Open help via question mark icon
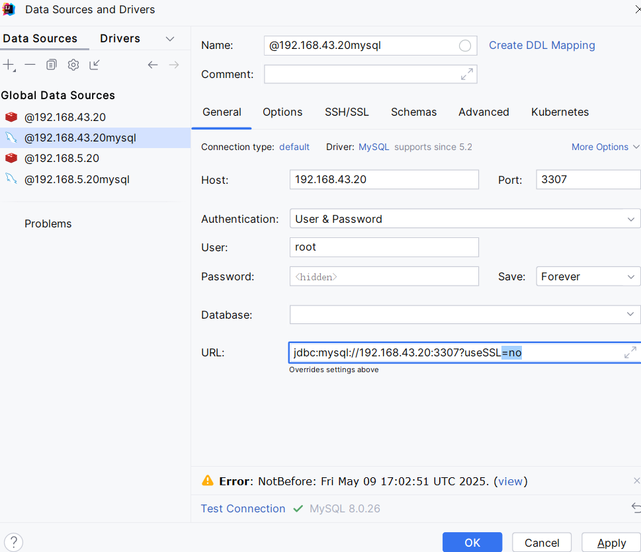Image resolution: width=641 pixels, height=552 pixels. pyautogui.click(x=13, y=542)
